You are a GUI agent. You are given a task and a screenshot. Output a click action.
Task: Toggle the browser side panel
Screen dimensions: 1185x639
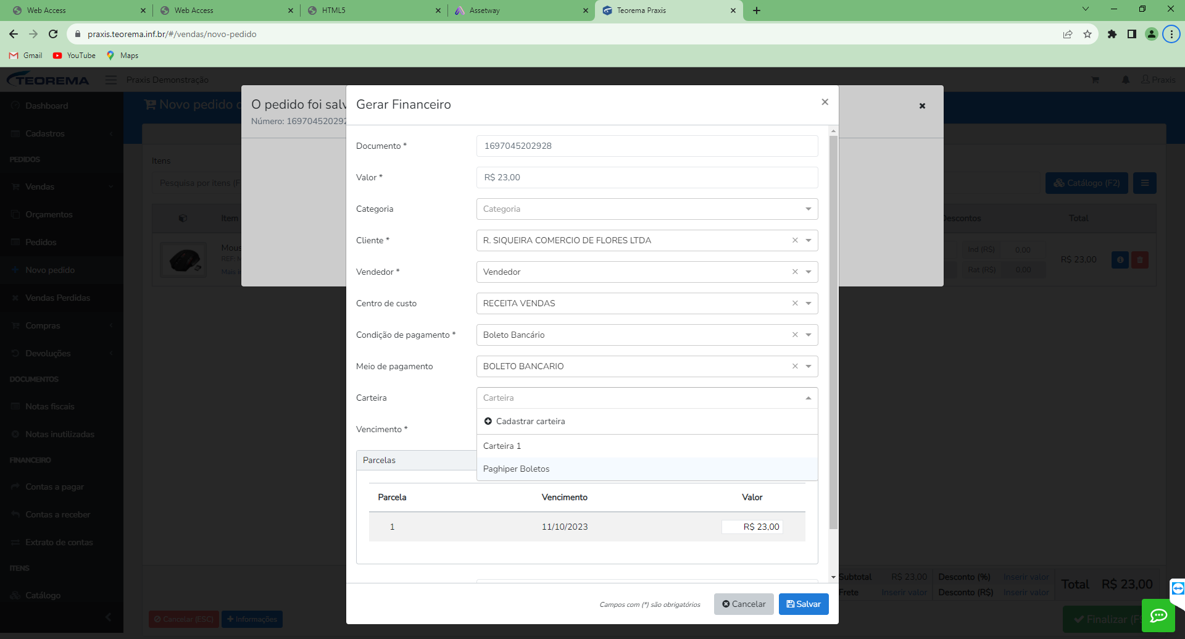click(1132, 34)
